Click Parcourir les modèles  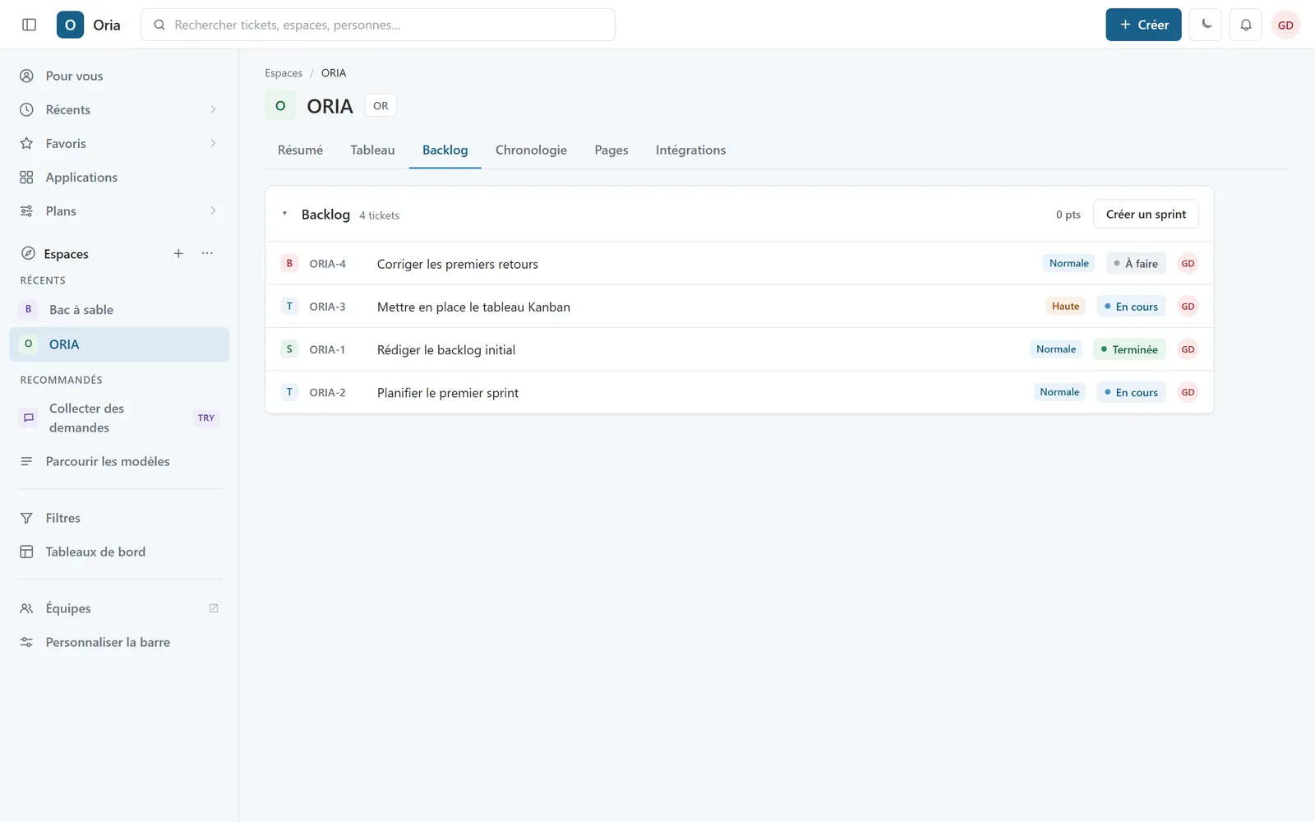(x=120, y=461)
